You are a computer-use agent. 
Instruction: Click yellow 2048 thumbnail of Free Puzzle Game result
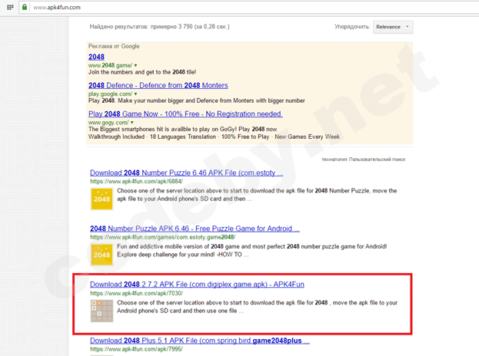click(101, 255)
